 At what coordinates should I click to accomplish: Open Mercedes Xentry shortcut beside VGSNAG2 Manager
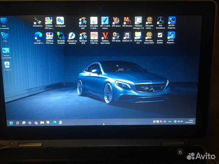[149, 23]
